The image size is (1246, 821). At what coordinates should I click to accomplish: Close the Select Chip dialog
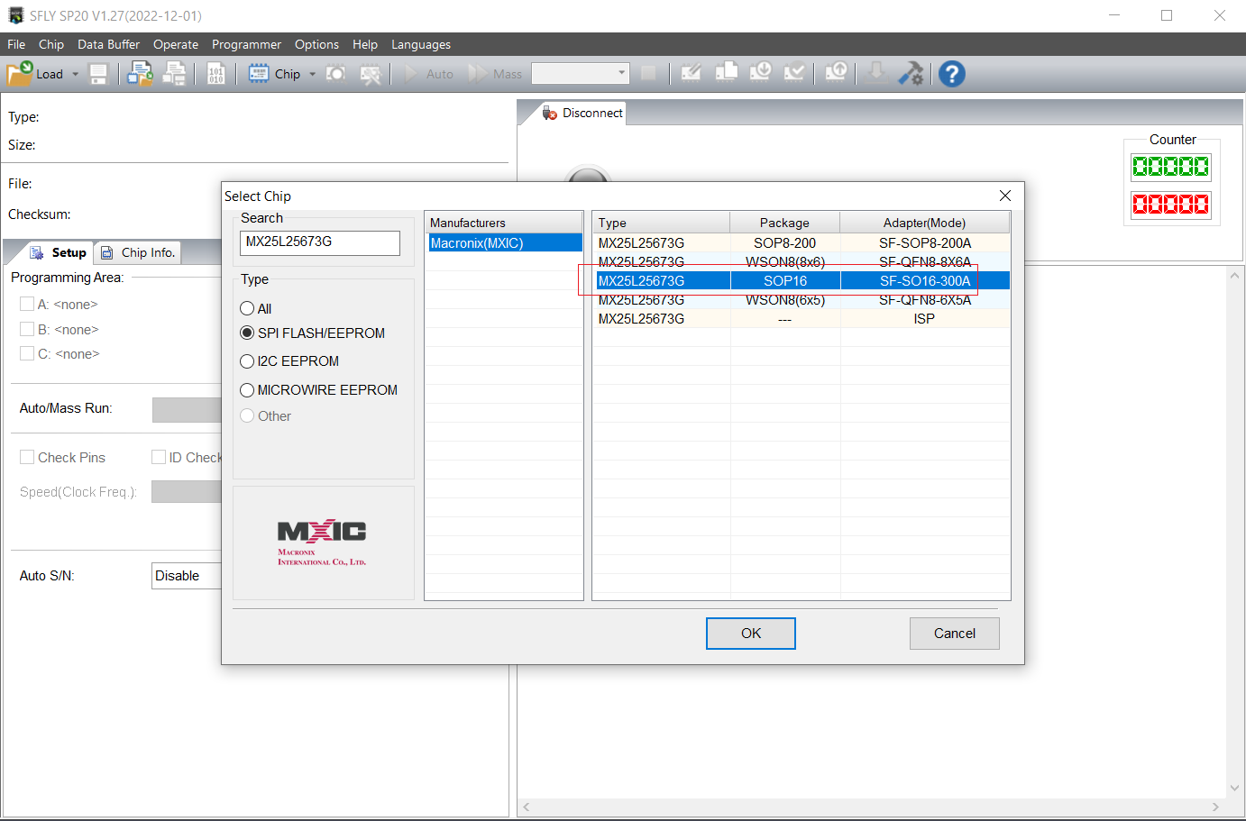click(x=1005, y=196)
